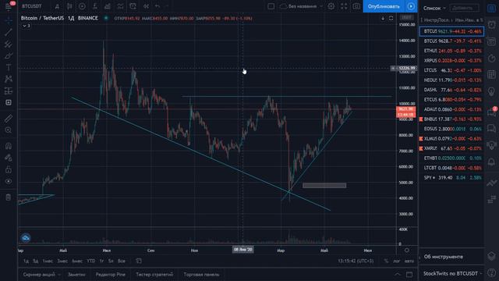The width and height of the screenshot is (499, 281).
Task: Expand the indicator legend chevron showing 3
Action: [26, 26]
